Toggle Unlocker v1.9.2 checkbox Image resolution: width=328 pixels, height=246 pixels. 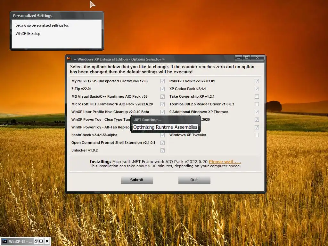(162, 151)
